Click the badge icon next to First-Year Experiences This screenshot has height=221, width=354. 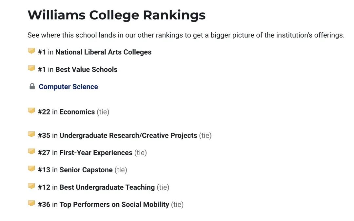[31, 151]
